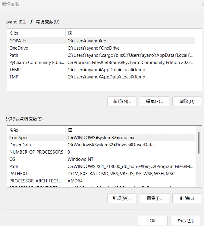The height and width of the screenshot is (226, 204).
Task: Select the system Path variable with db_home
Action: pyautogui.click(x=102, y=166)
